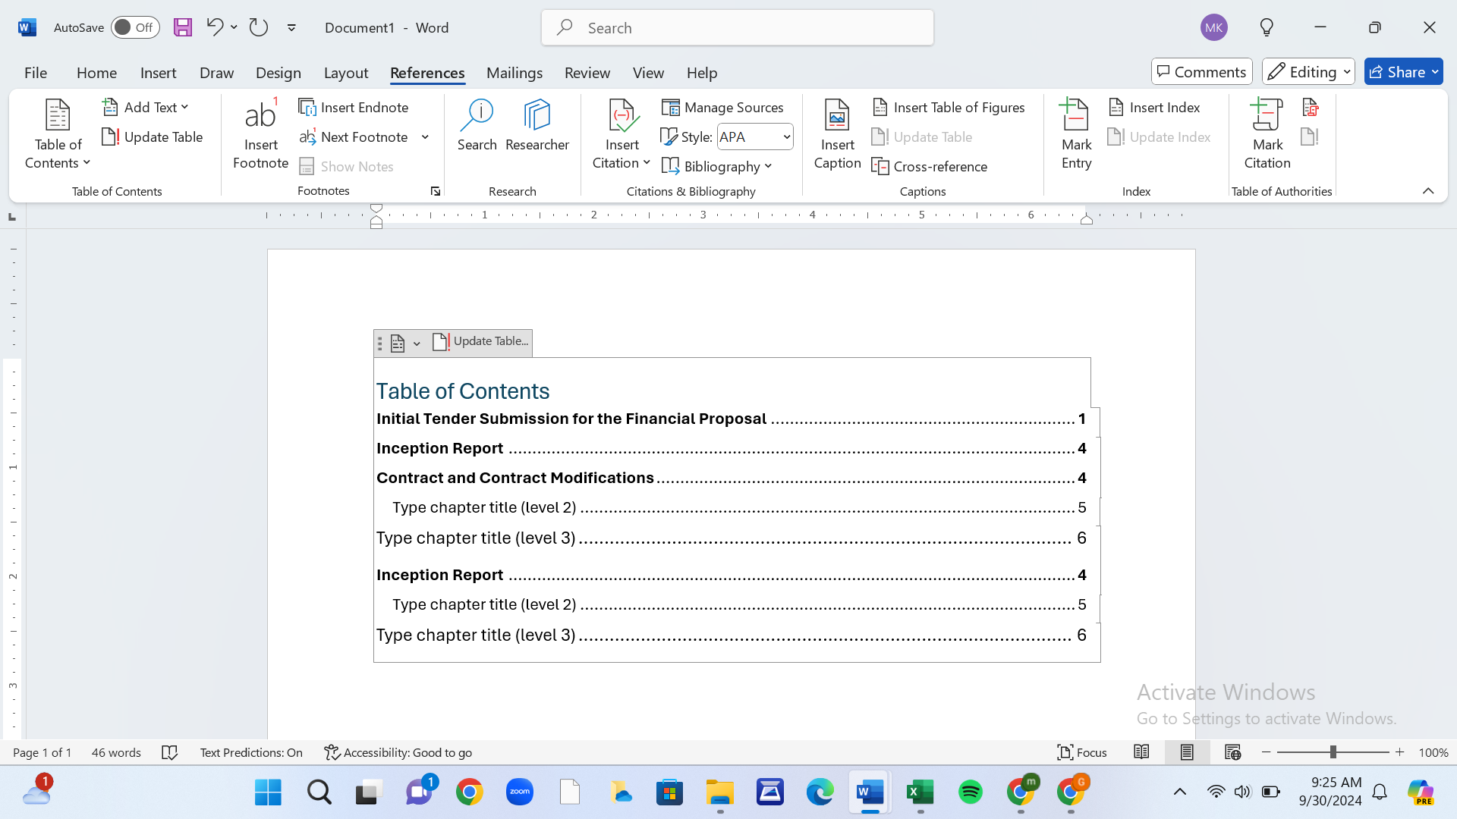Click the Mark Citation icon
Image resolution: width=1457 pixels, height=819 pixels.
[1267, 115]
